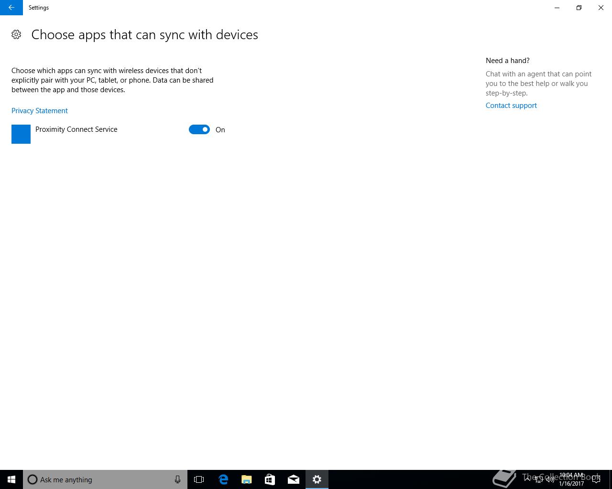Click the Settings gear icon beside the heading
Image resolution: width=612 pixels, height=489 pixels.
pos(16,34)
